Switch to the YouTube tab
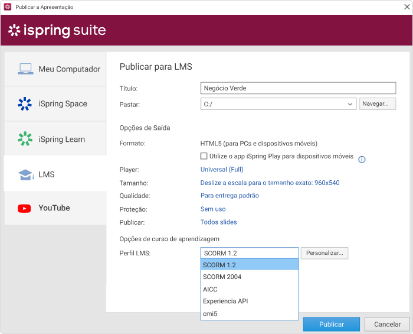Image resolution: width=413 pixels, height=334 pixels. [x=55, y=208]
